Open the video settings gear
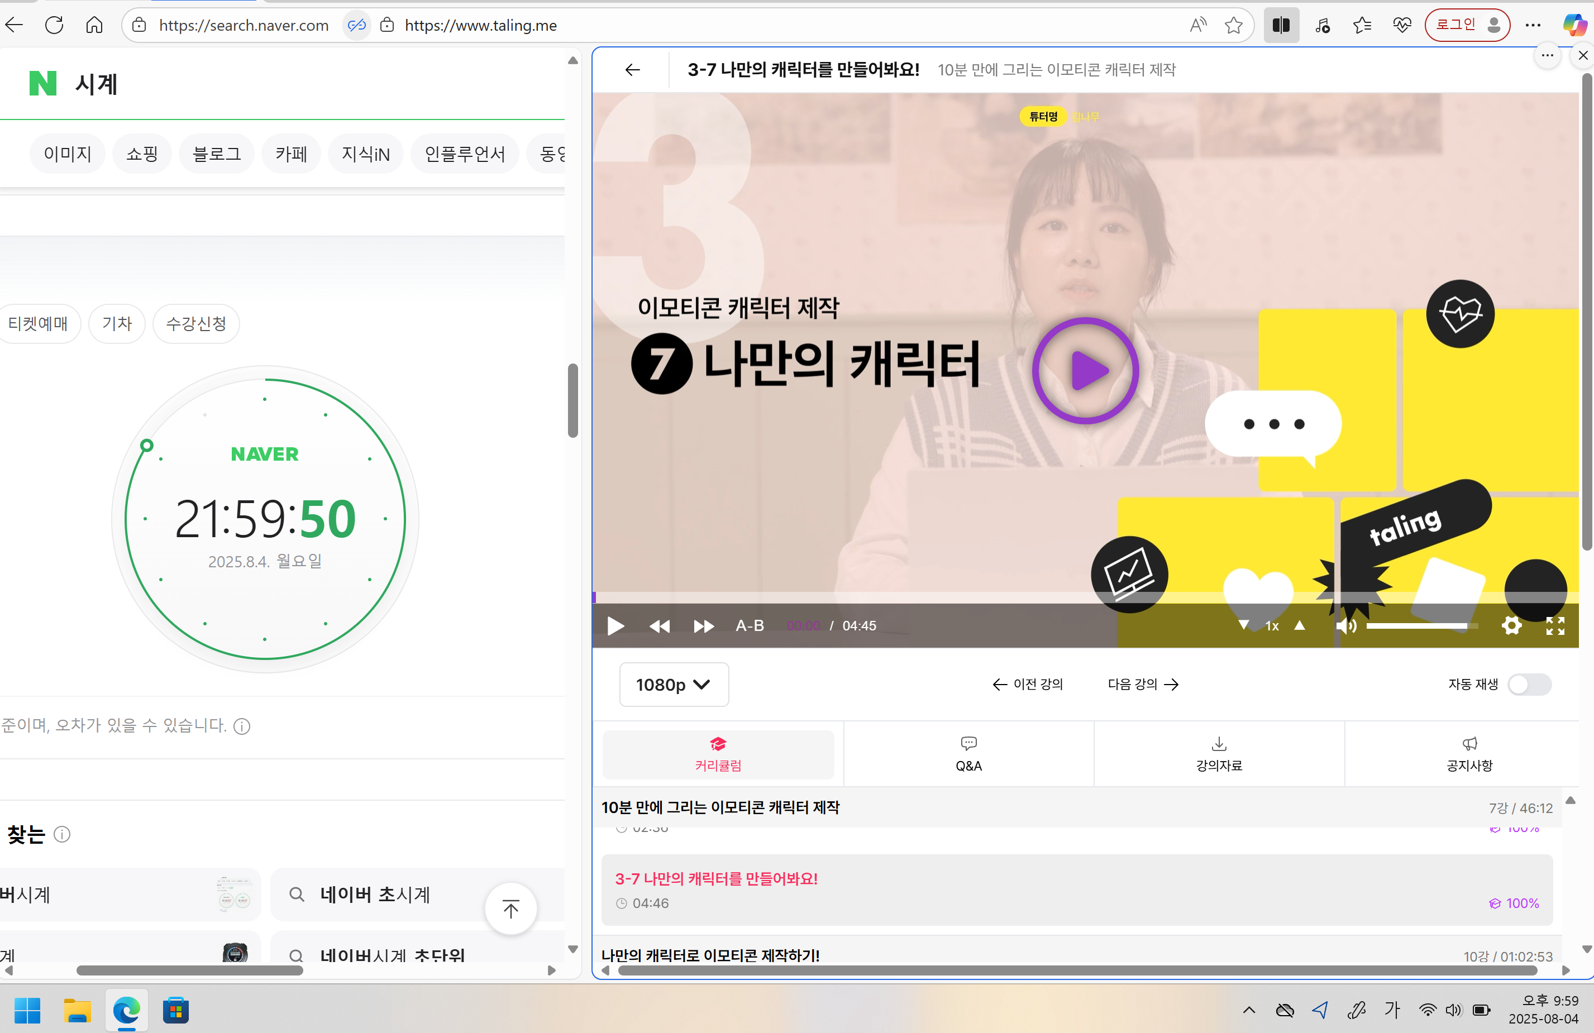 click(1512, 626)
